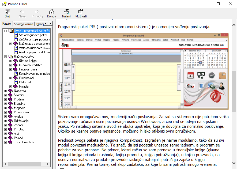The image size is (237, 169).
Task: Switch to the Stvarno kazalo tab
Action: click(24, 24)
